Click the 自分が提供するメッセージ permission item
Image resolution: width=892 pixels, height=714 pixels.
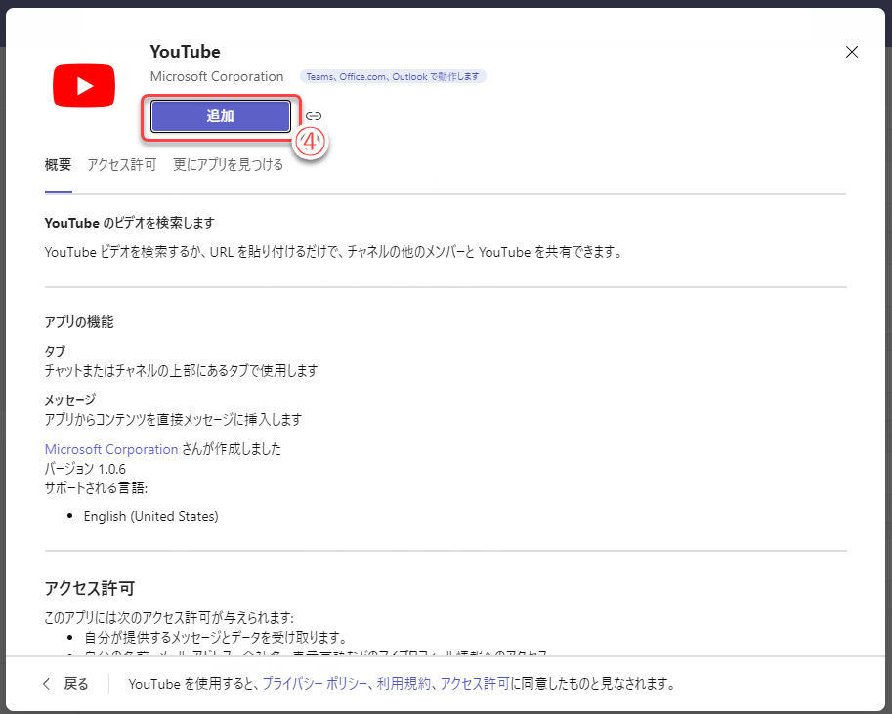coord(215,637)
